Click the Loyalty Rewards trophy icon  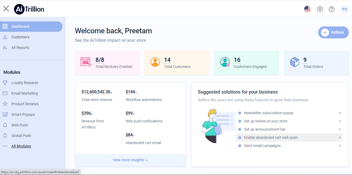pyautogui.click(x=5, y=83)
